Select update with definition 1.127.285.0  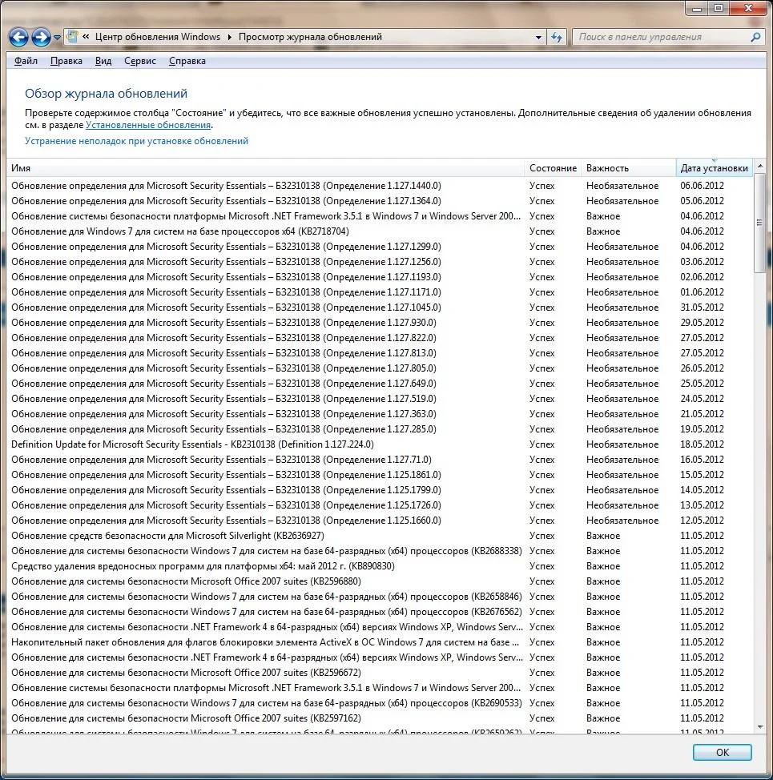pyautogui.click(x=380, y=429)
